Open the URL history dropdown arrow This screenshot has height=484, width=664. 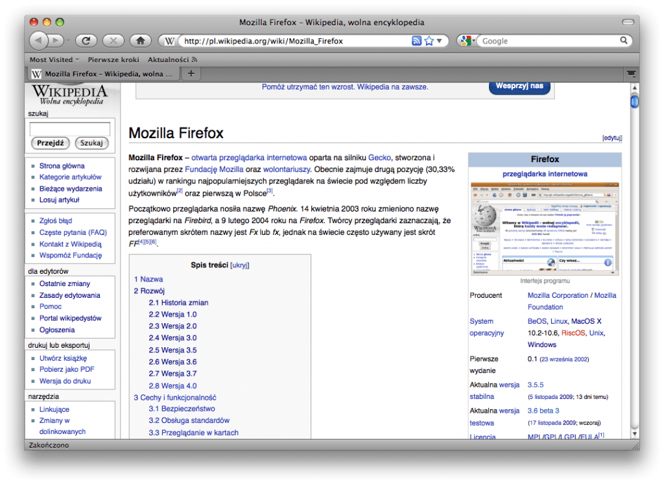tap(439, 41)
